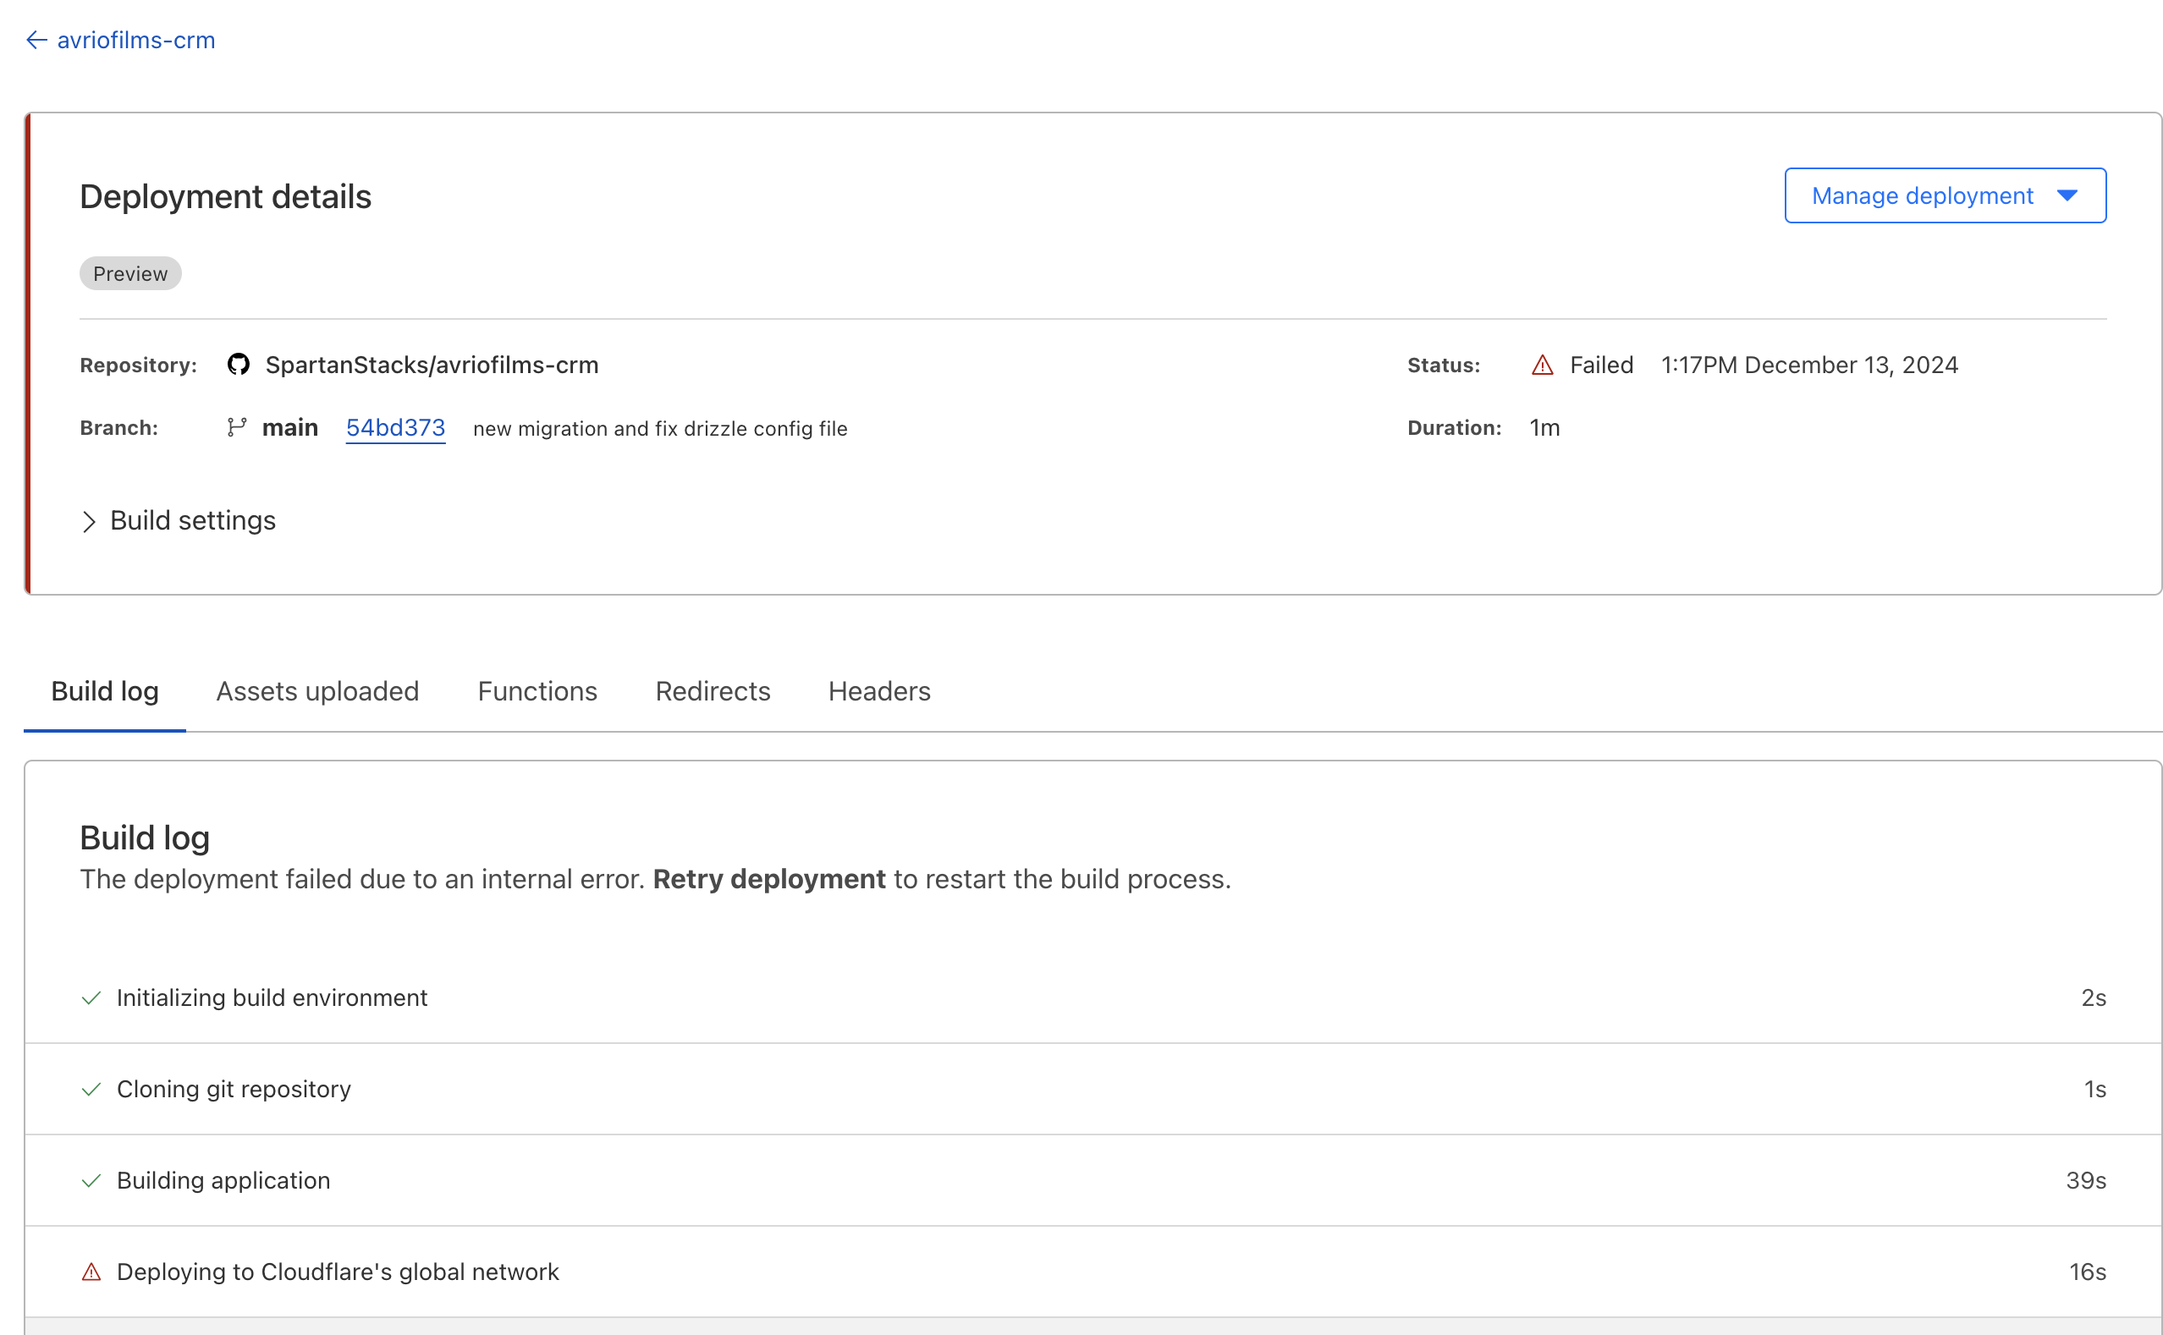
Task: Click the green checkmark for Initializing build environment
Action: tap(91, 997)
